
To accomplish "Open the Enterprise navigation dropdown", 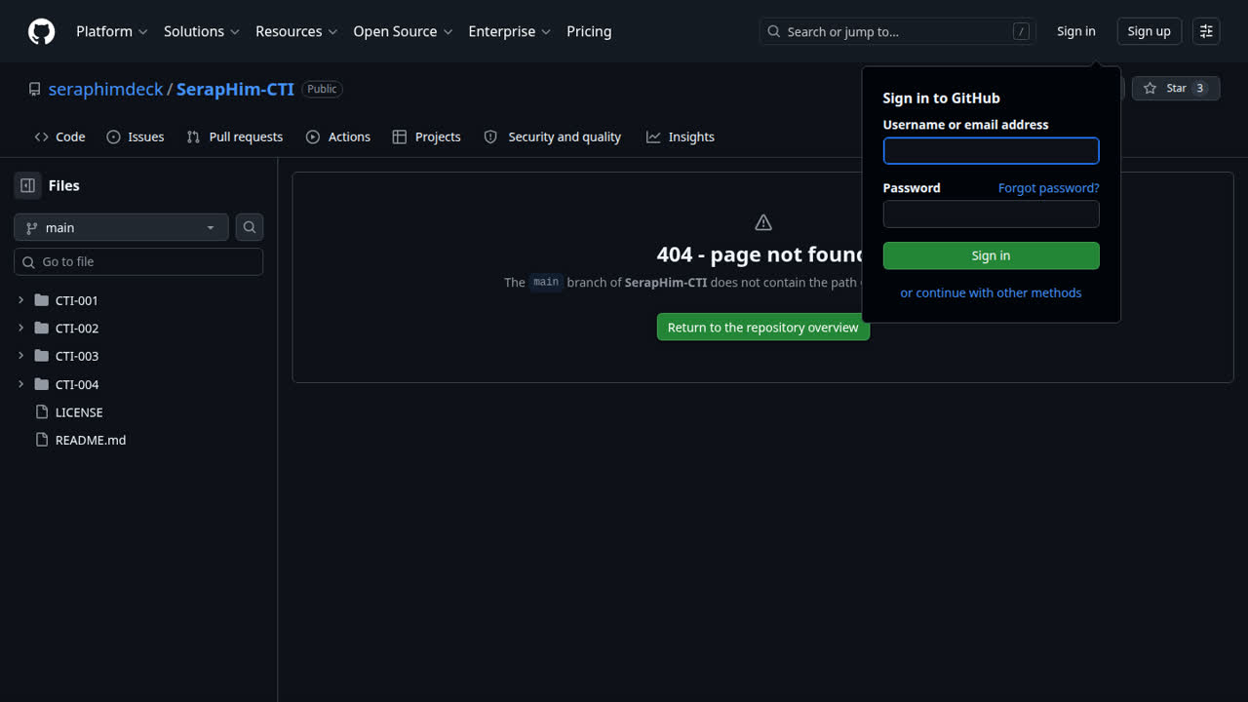I will point(510,31).
